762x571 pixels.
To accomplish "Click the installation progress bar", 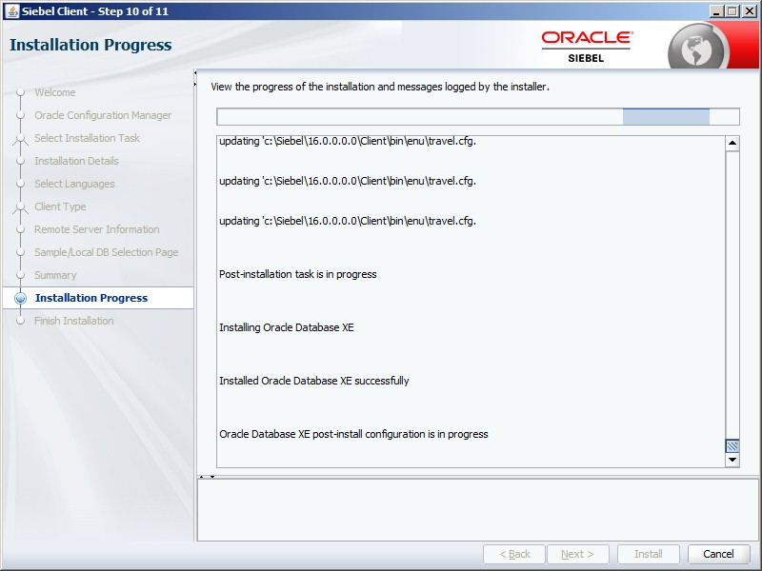I will tap(476, 116).
